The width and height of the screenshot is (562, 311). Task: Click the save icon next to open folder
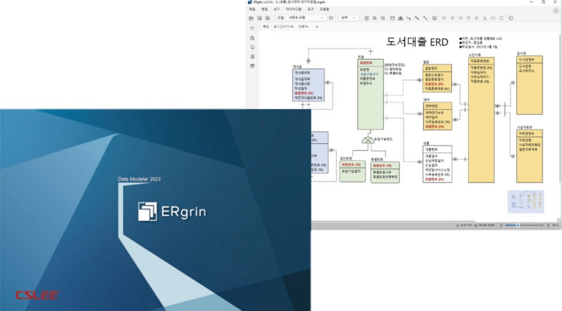click(259, 18)
